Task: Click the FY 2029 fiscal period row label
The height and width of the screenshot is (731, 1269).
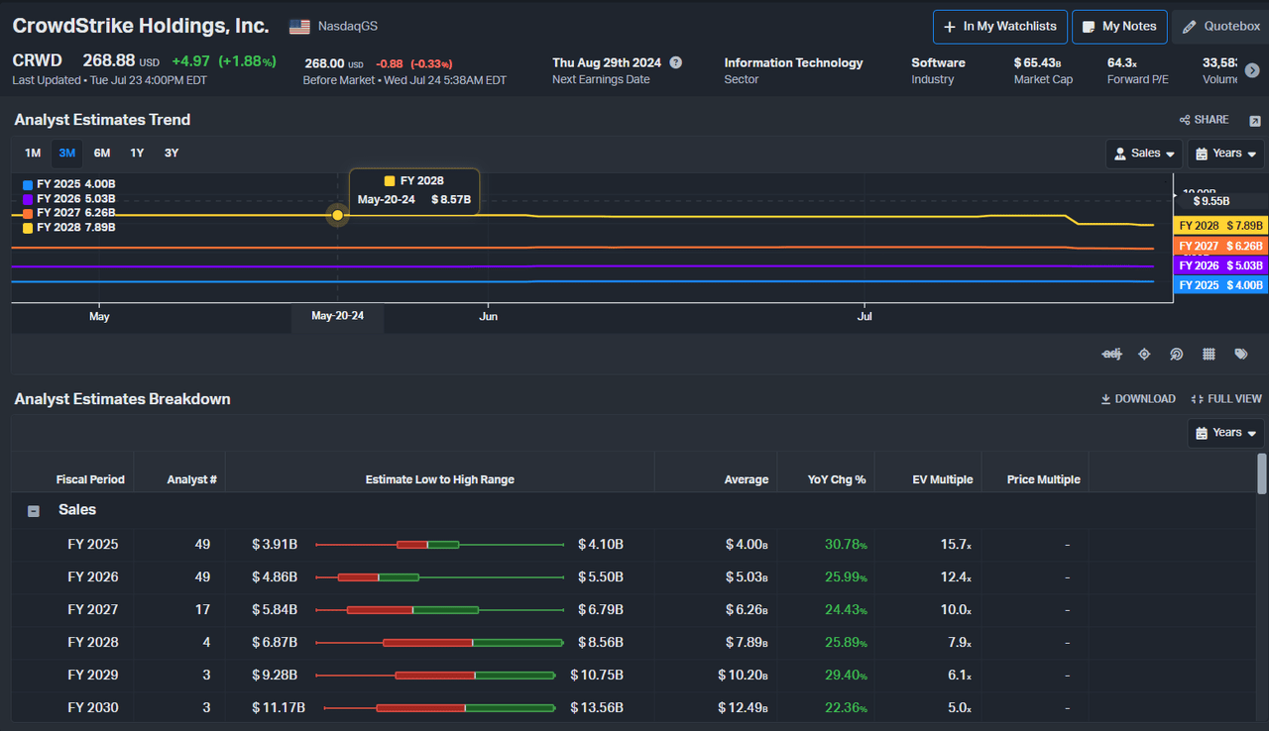Action: click(93, 676)
